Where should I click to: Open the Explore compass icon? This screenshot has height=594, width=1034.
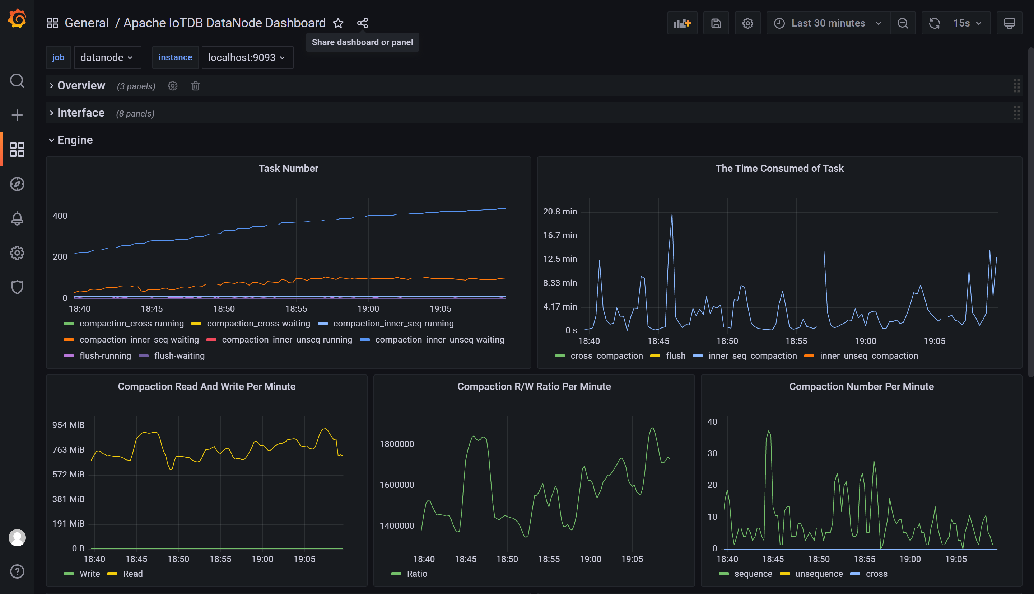tap(17, 184)
